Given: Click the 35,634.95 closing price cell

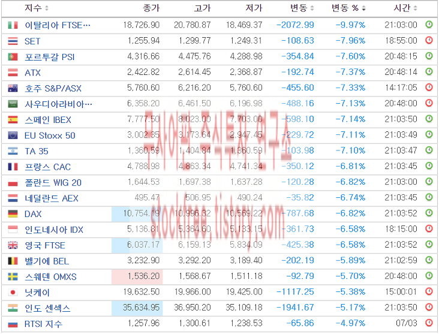Looking at the screenshot, I should point(137,308).
